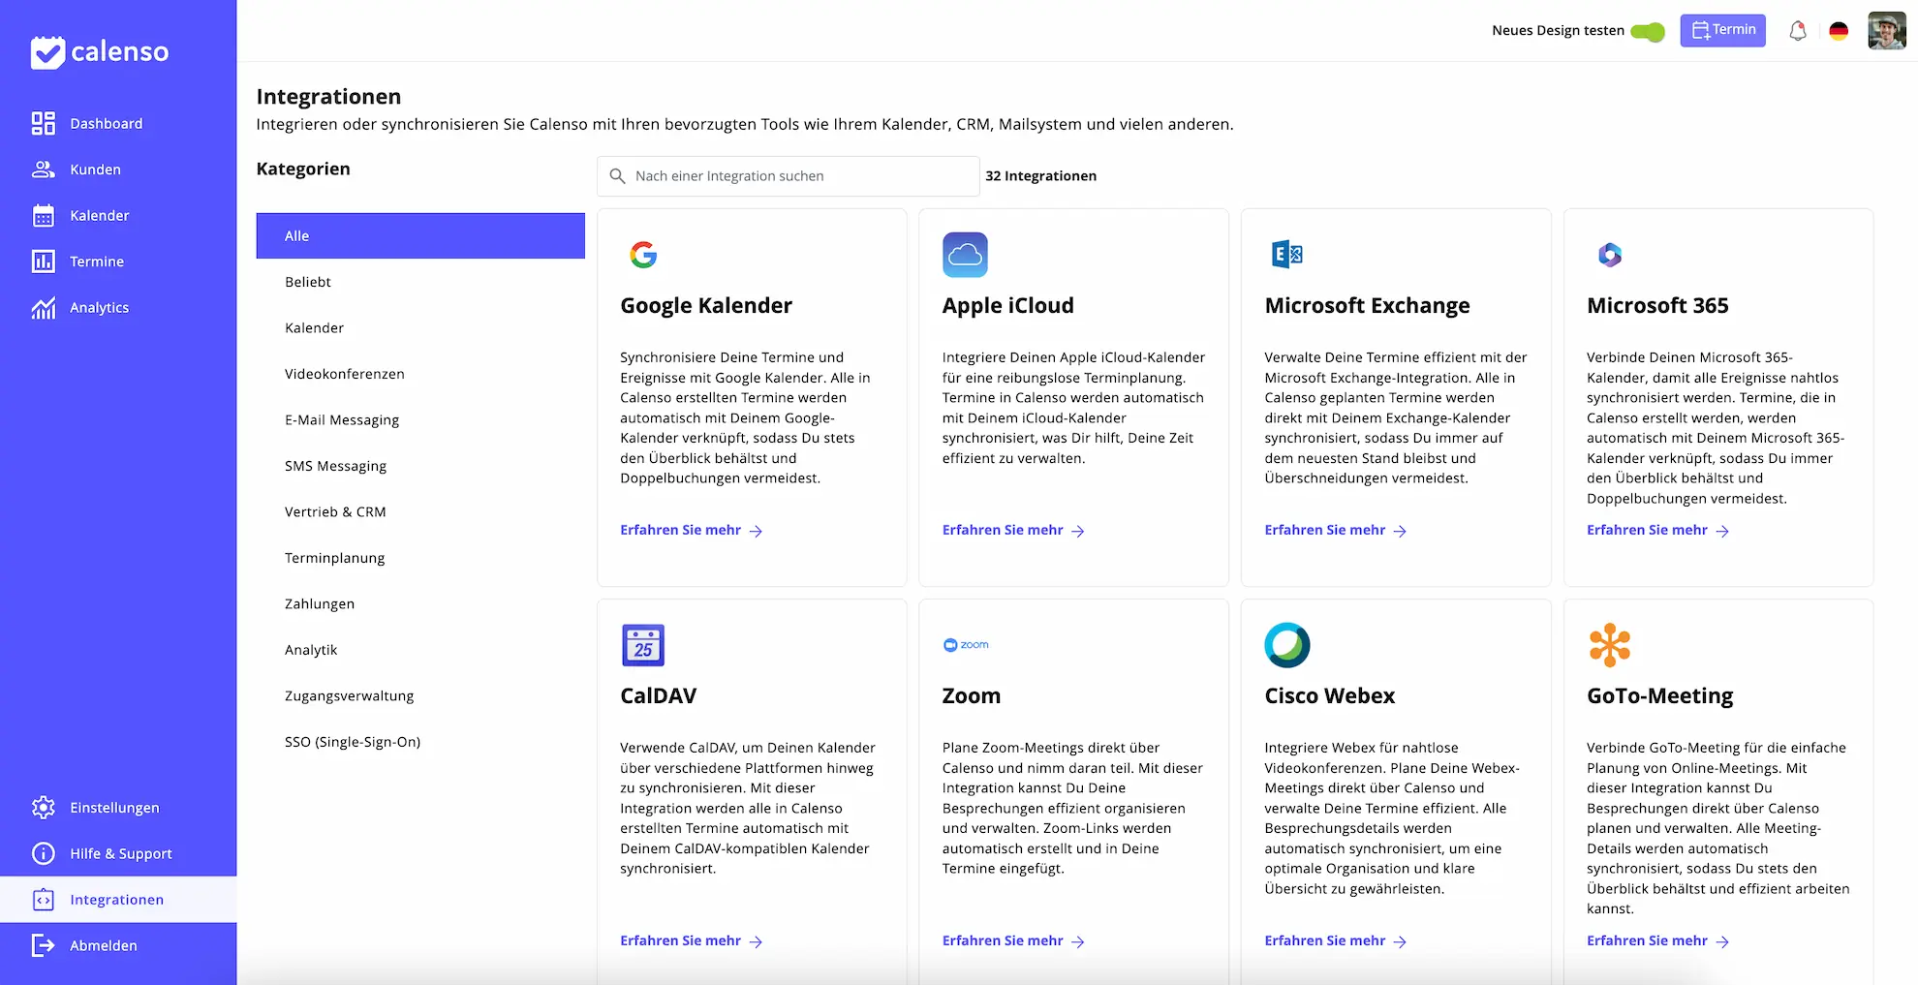
Task: Click the GoTo-Meeting orange logo icon
Action: point(1609,645)
